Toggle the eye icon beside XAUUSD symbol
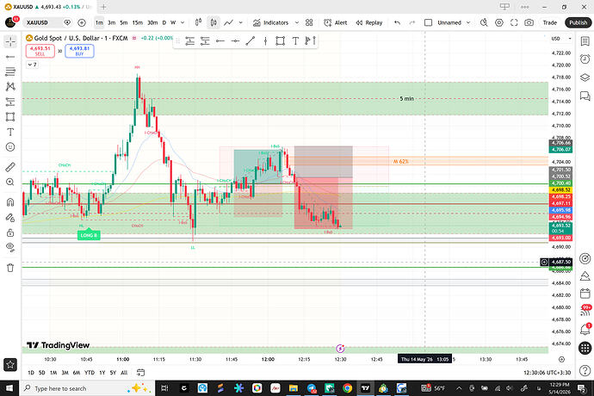 (x=67, y=22)
